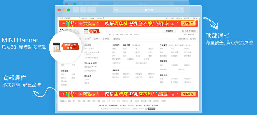Click the first browser toolbar button after traffic lights
Image resolution: width=257 pixels, height=115 pixels.
pos(76,10)
